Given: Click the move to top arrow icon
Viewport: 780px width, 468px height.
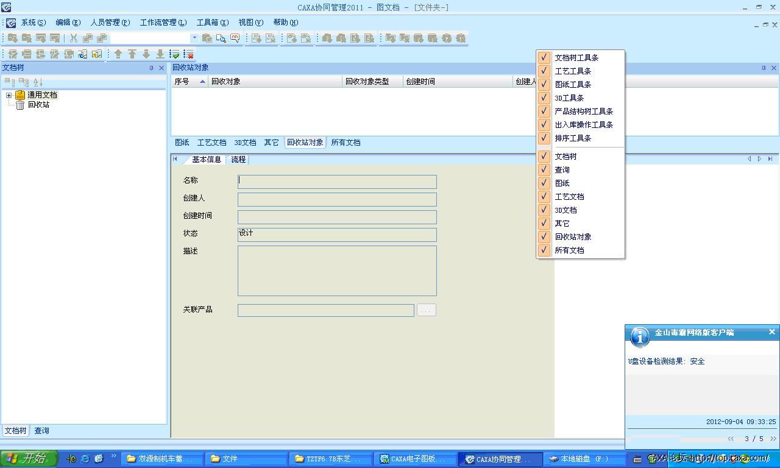Looking at the screenshot, I should point(132,54).
